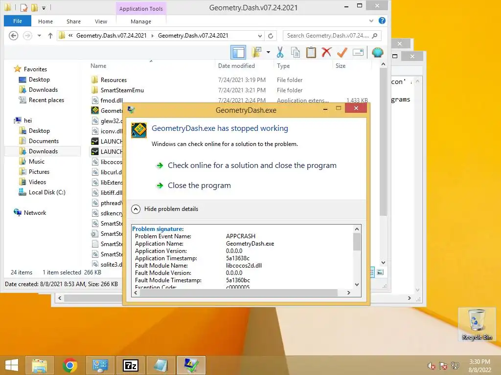Open Local Disk (C:) in navigation pane
This screenshot has width=501, height=375.
pos(47,192)
